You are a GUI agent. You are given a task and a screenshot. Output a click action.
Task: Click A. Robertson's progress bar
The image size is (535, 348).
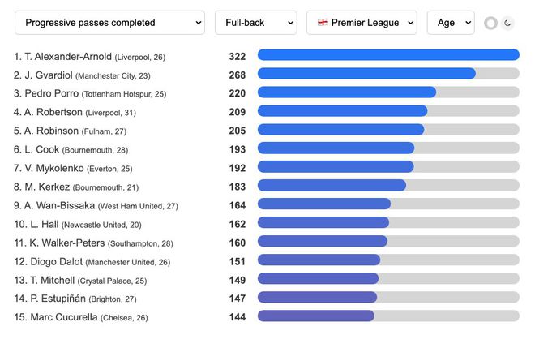pos(388,111)
